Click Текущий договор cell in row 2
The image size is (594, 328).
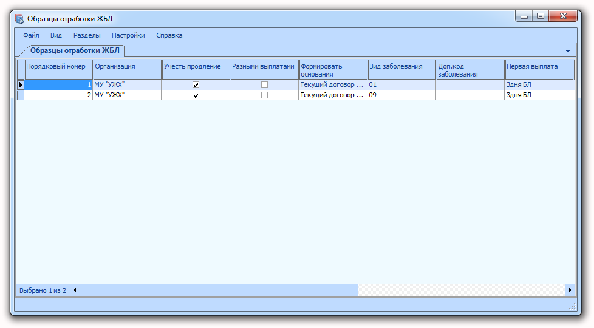tap(333, 95)
